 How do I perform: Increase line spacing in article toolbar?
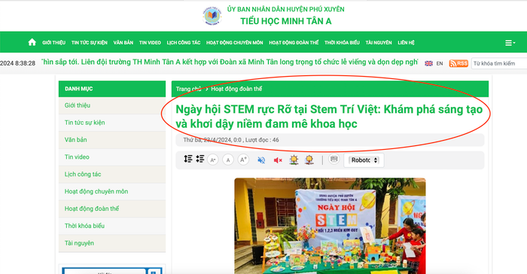tap(188, 159)
